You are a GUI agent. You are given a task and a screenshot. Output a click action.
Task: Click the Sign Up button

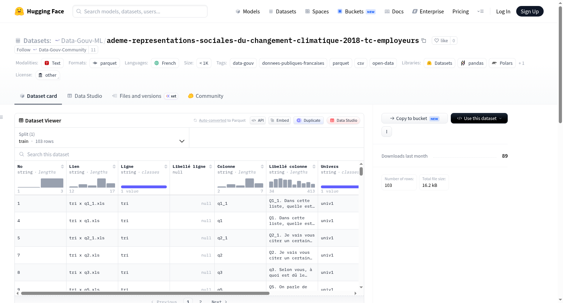pyautogui.click(x=530, y=11)
